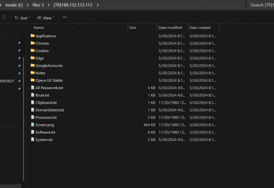Open the GoogleAccounts folder icon
The height and width of the screenshot is (188, 274).
pyautogui.click(x=32, y=65)
